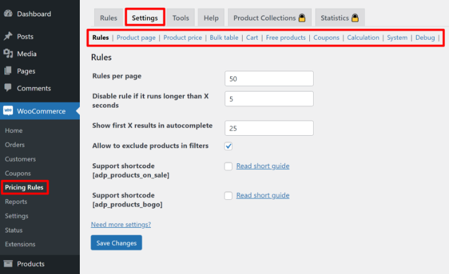Open the Help tab
Viewport: 449px width, 274px height.
coord(211,18)
